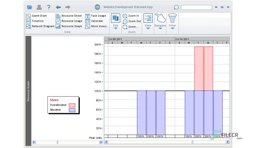Screen dimensions: 256x148
Task: Click the red overallocated bar for Tuesday
Action: coord(199,68)
